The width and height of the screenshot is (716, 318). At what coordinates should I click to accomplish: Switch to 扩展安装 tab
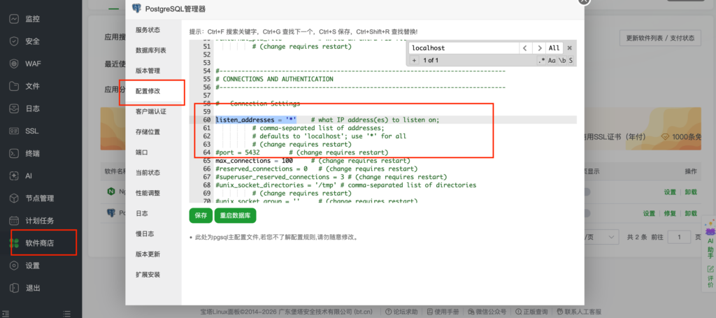[x=148, y=275]
